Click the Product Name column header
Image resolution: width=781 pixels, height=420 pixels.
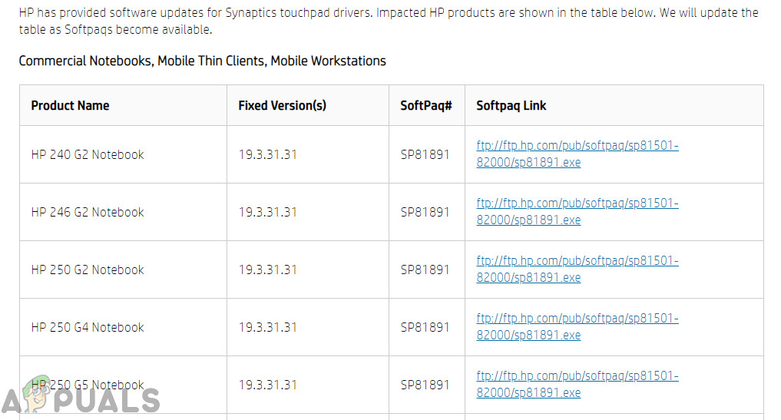tap(70, 105)
